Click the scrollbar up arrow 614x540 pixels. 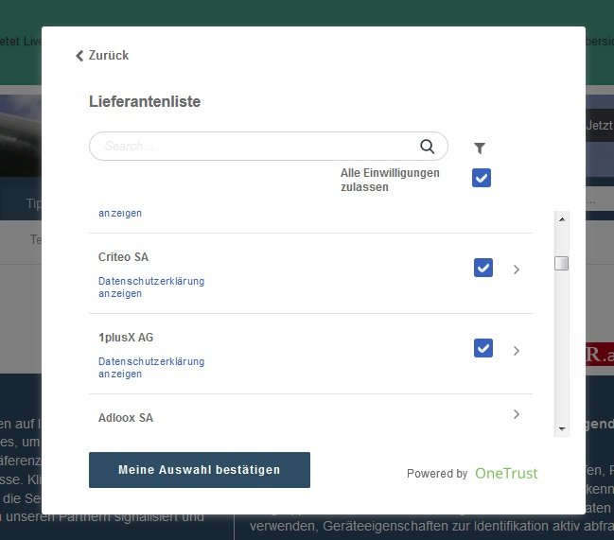562,219
